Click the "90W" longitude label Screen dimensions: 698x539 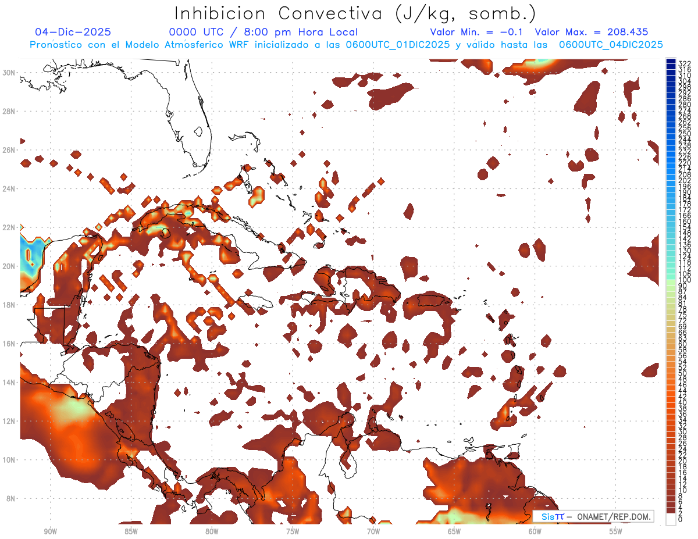point(50,531)
